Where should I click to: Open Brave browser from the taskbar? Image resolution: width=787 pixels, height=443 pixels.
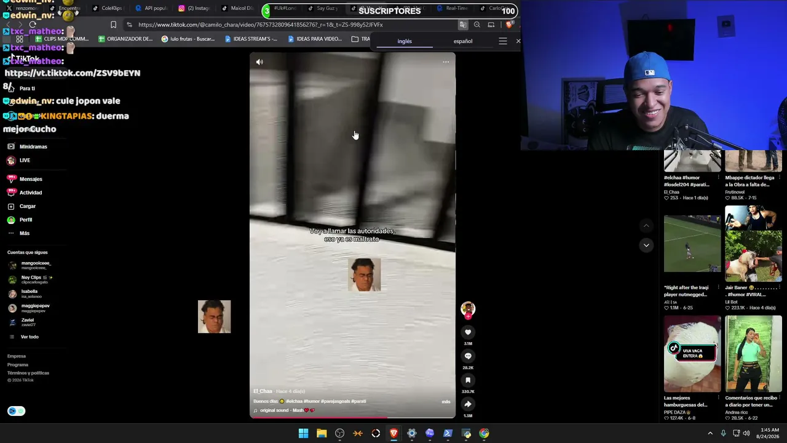coord(393,433)
